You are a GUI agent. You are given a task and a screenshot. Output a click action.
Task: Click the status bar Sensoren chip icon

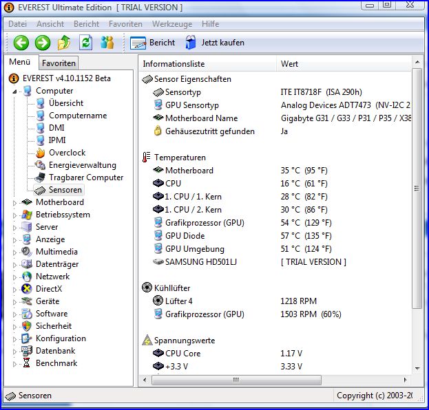coord(10,396)
